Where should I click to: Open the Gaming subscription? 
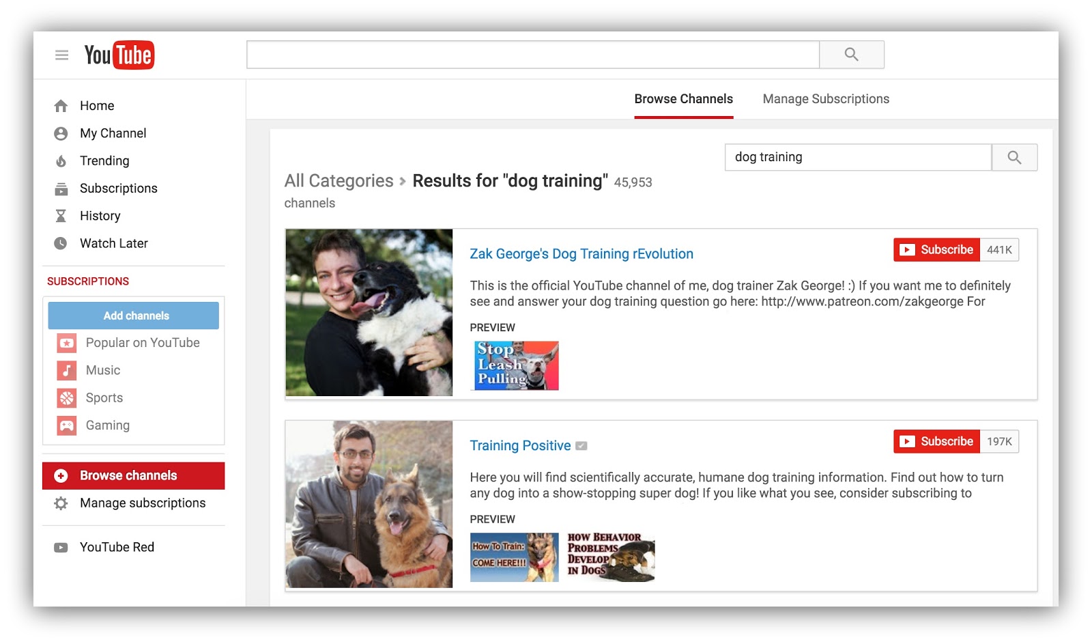point(108,425)
